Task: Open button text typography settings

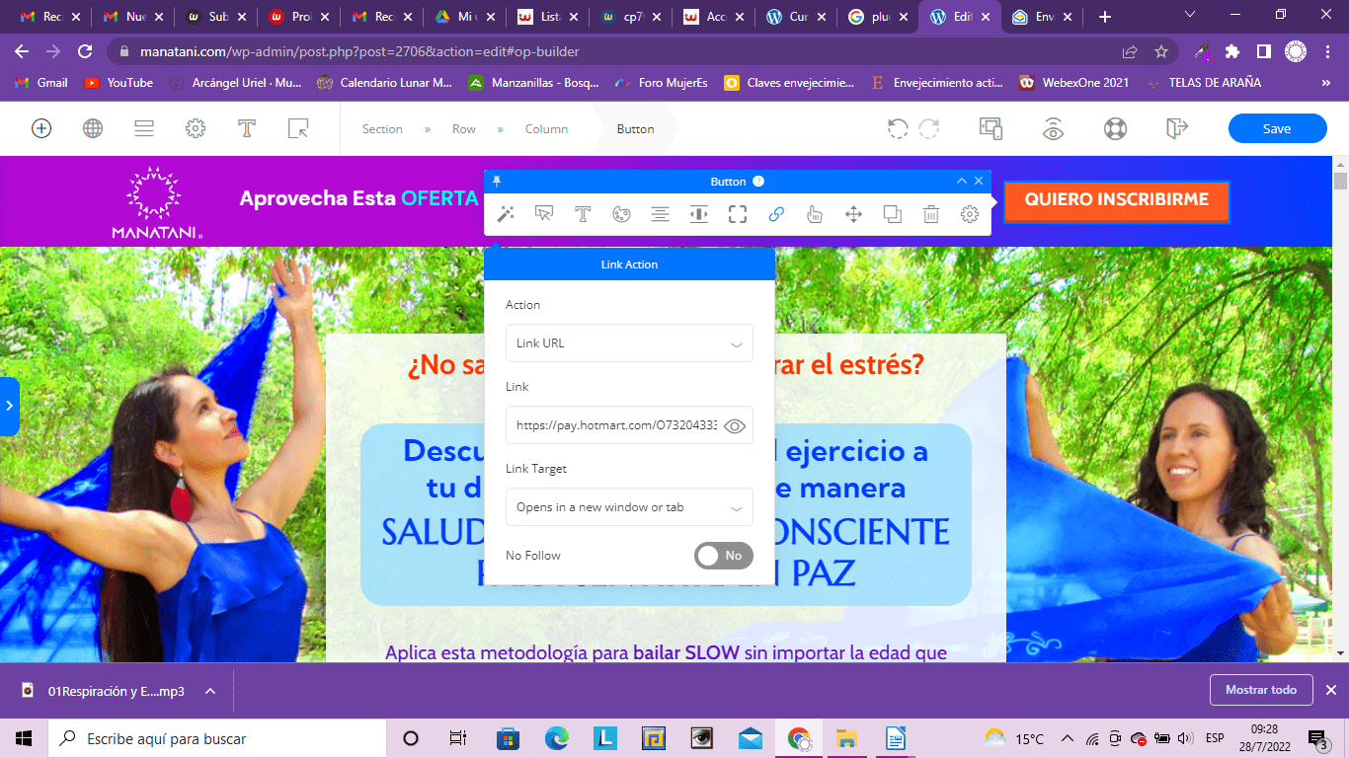Action: point(583,214)
